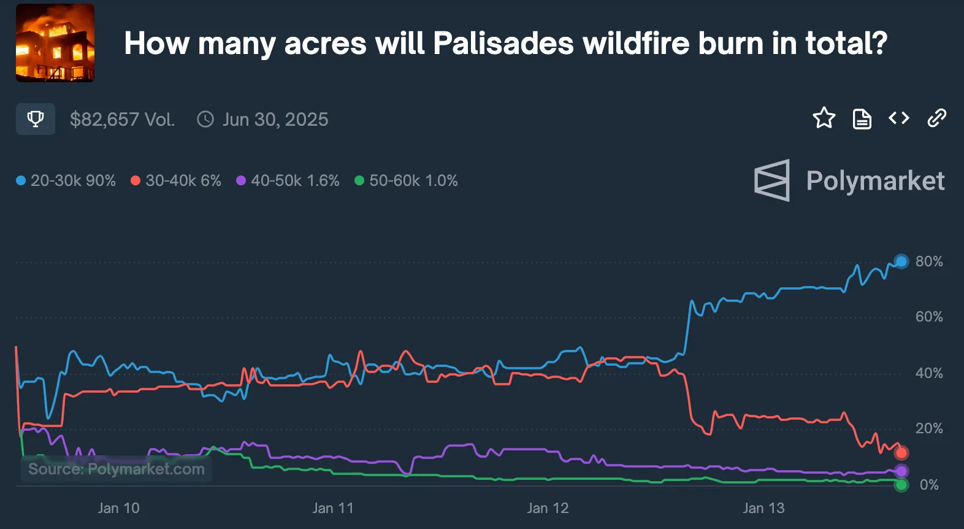
Task: Open the market rules document icon
Action: coord(862,118)
